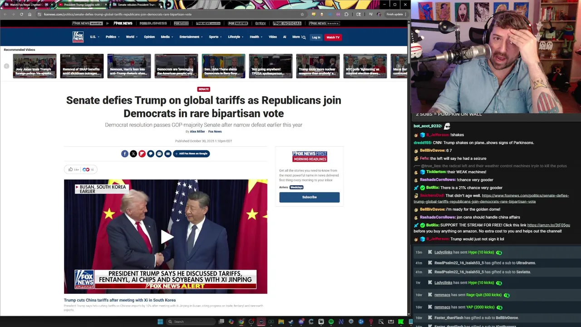
Task: Open the article comments icon
Action: pyautogui.click(x=151, y=154)
